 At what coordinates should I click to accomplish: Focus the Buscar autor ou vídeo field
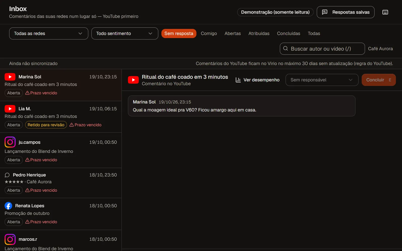pyautogui.click(x=322, y=49)
